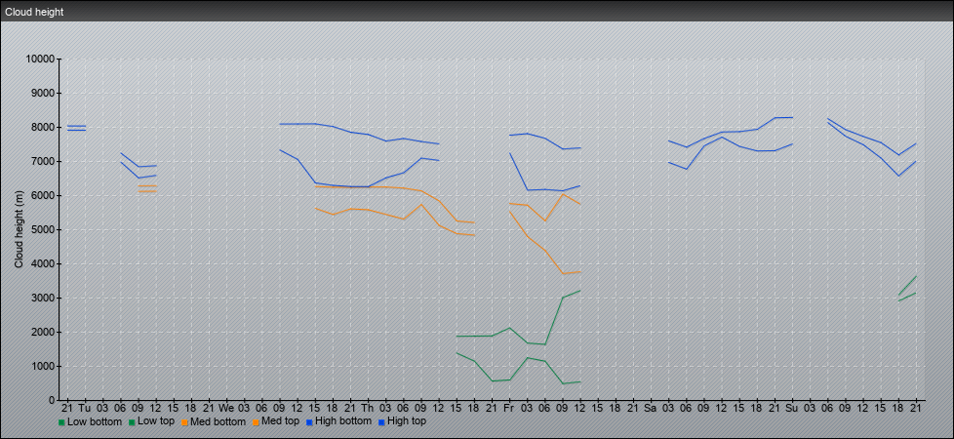Screen dimensions: 954x439
Task: Click the Su day marker on x-axis
Action: click(791, 407)
